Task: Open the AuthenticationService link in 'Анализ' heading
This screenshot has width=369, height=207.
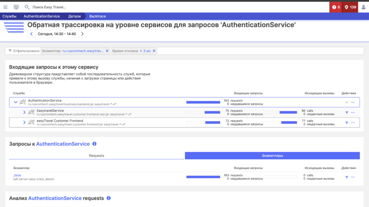Action: [55, 198]
